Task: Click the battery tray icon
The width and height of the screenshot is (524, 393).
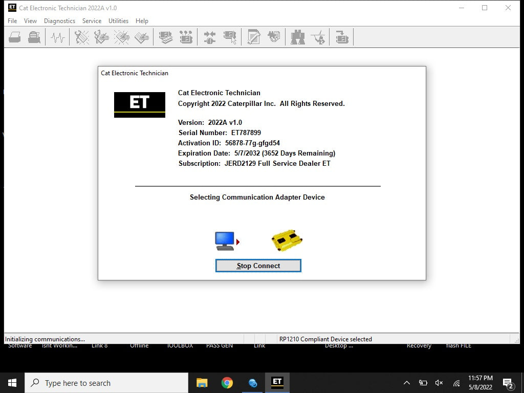Action: click(423, 383)
